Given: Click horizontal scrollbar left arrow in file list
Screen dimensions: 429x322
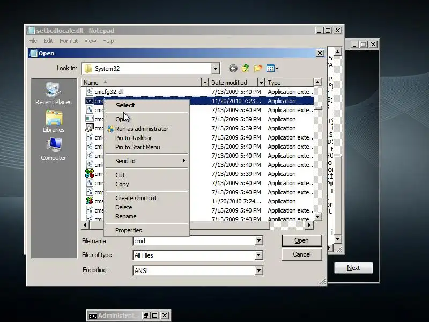Looking at the screenshot, I should click(x=85, y=225).
